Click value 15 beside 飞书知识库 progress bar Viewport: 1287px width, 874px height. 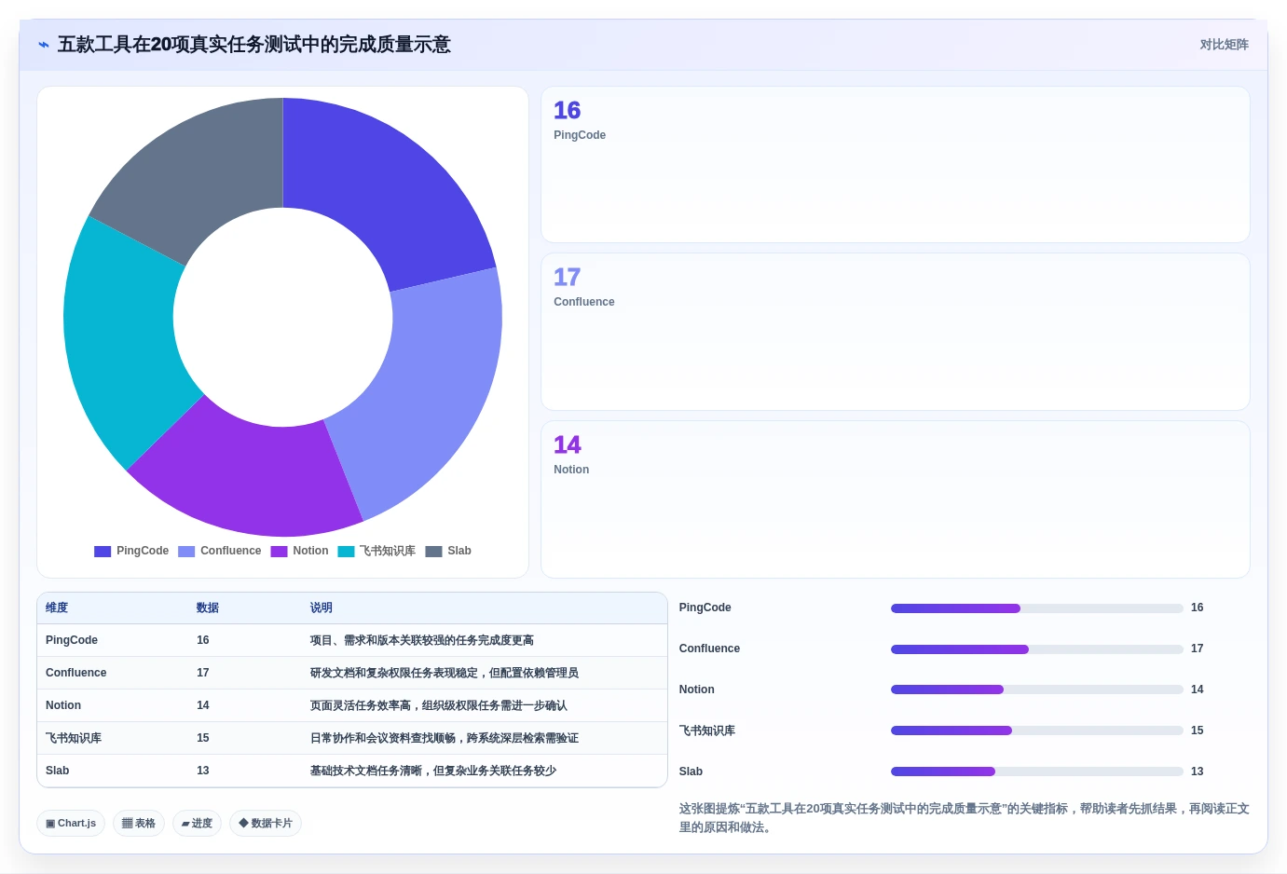click(x=1198, y=731)
